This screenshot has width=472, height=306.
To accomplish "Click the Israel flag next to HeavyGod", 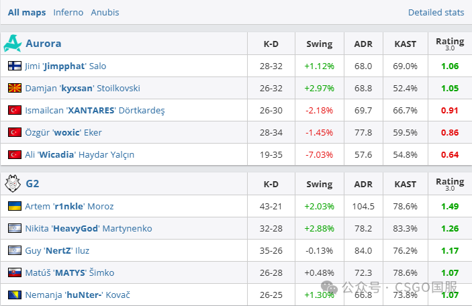I will tap(15, 228).
